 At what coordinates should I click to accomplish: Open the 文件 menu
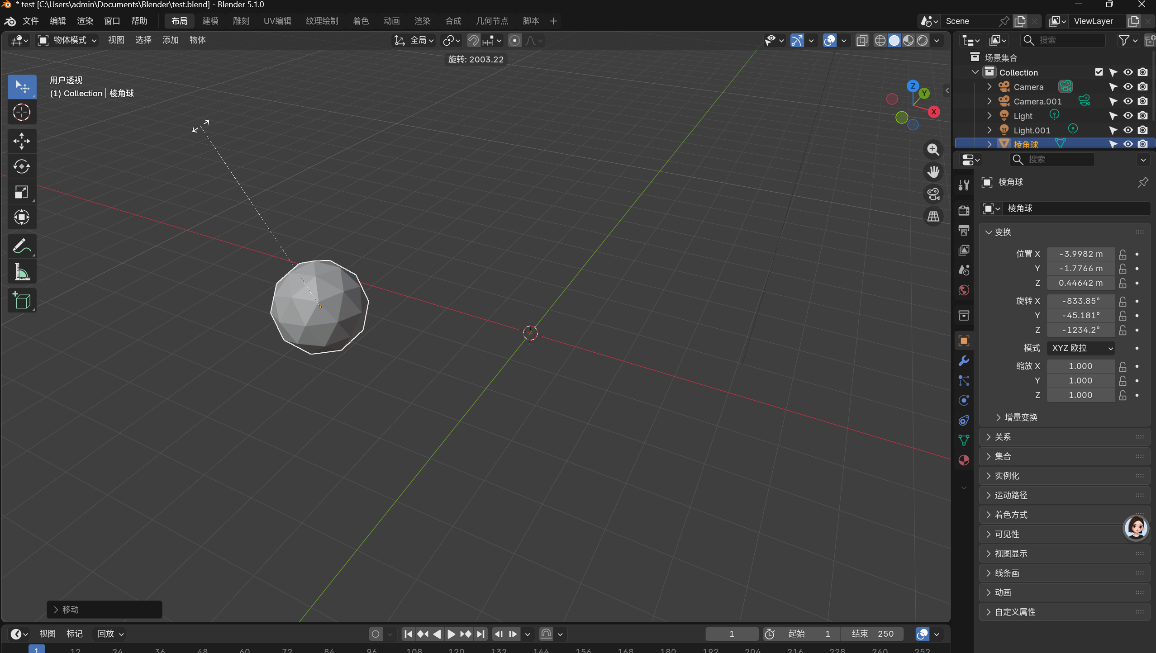click(x=30, y=21)
